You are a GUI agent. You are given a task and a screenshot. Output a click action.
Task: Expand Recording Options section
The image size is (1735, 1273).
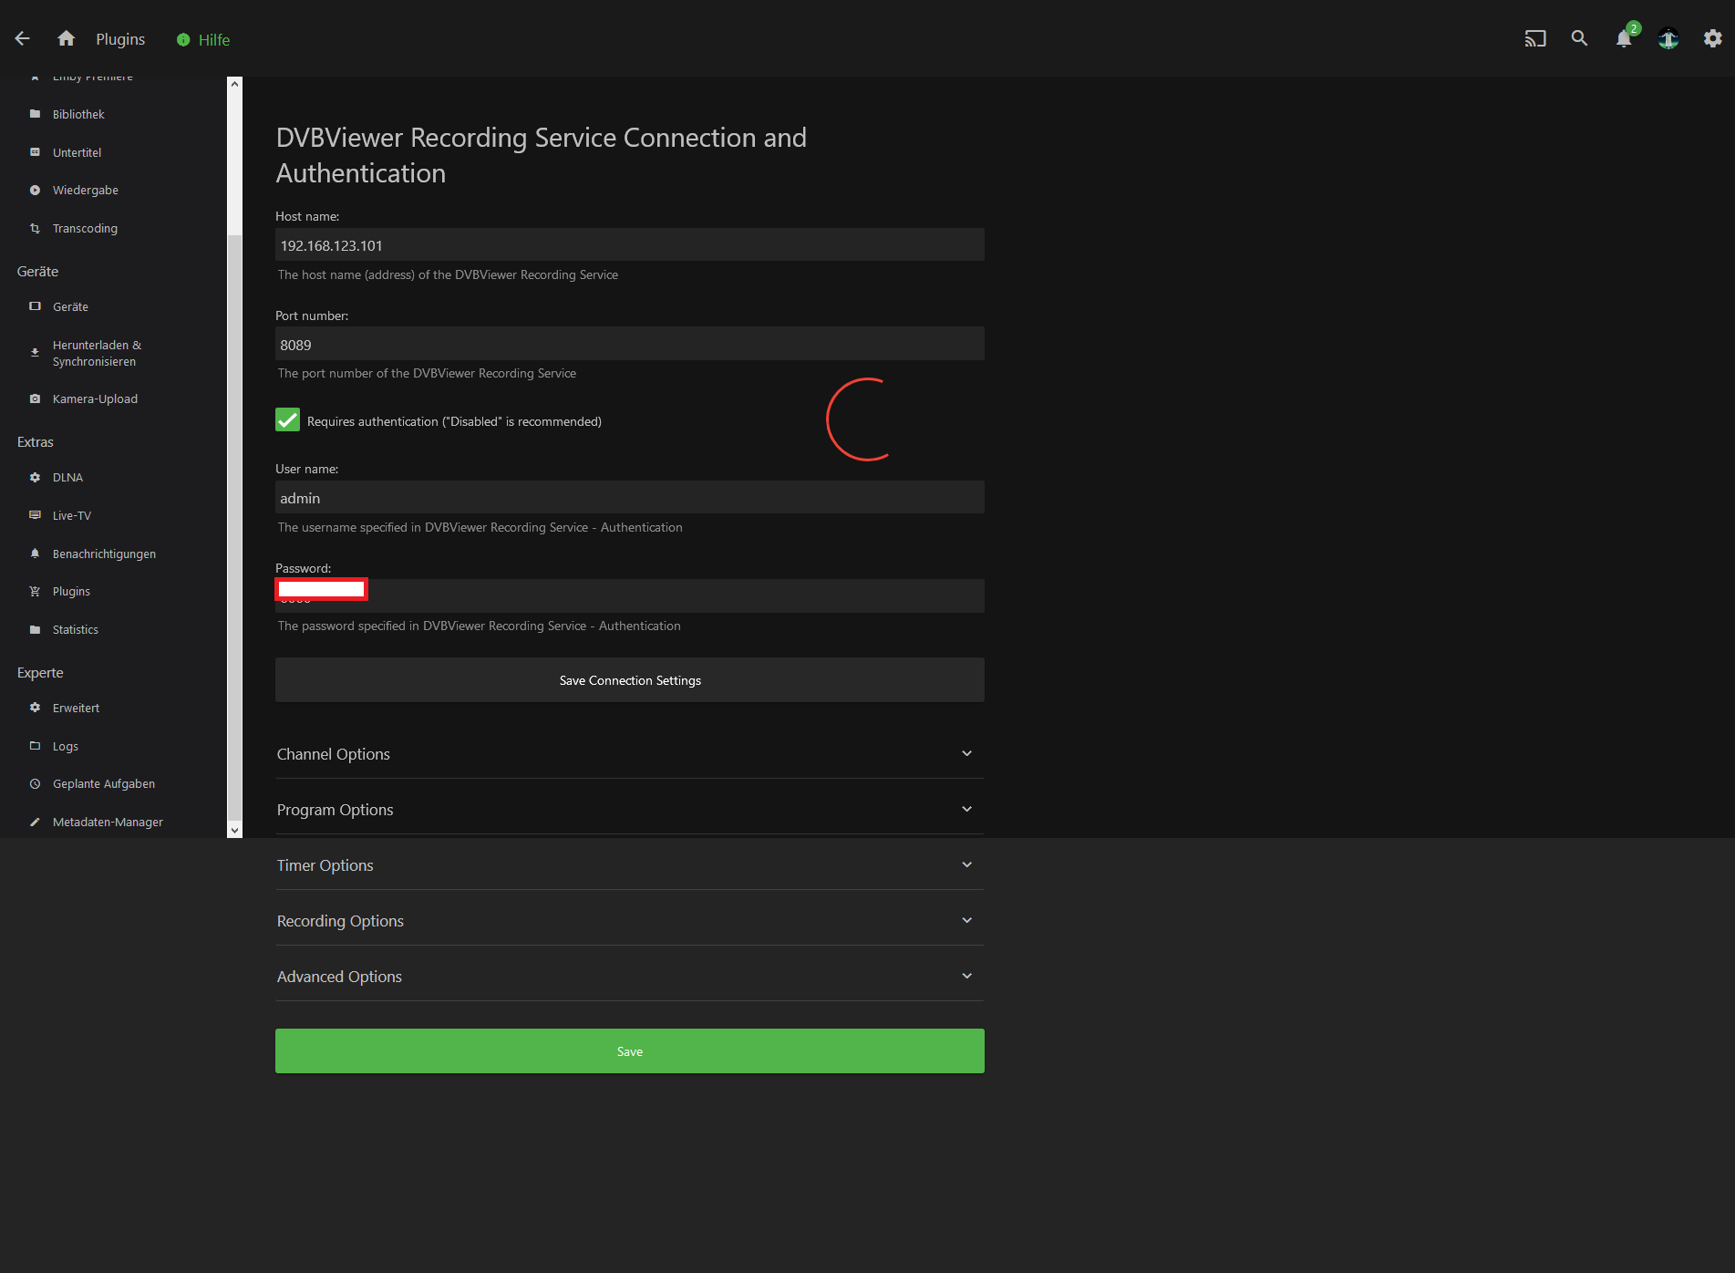629,921
